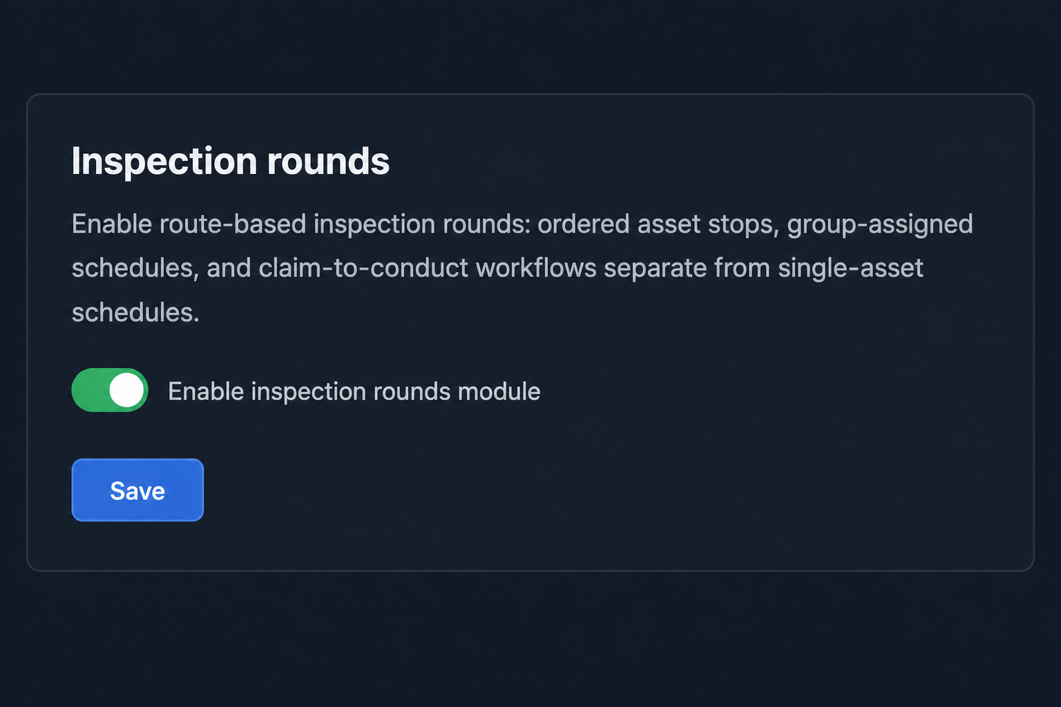Click the word "Enable" in the toggle label

tap(206, 391)
